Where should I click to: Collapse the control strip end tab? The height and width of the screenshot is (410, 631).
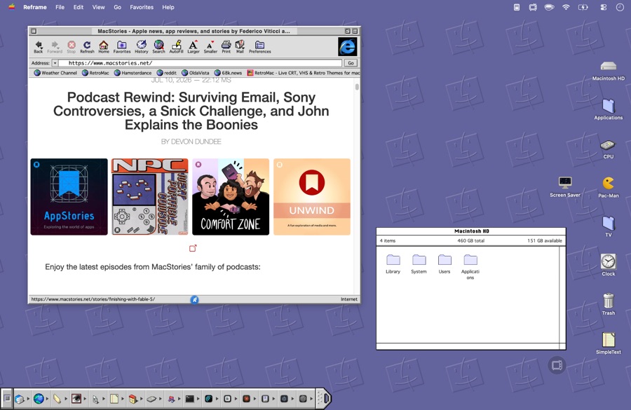pyautogui.click(x=325, y=399)
